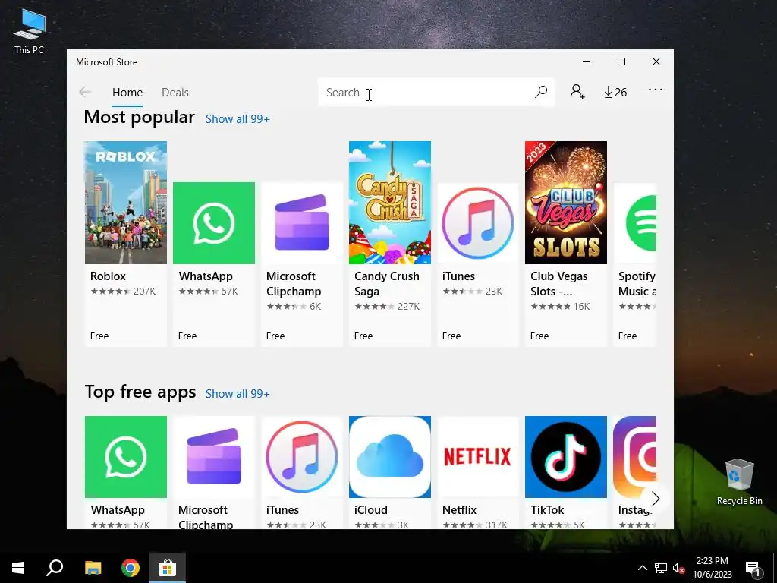Screen dimensions: 777x583
Task: Open the See more three-dots menu
Action: pos(655,90)
